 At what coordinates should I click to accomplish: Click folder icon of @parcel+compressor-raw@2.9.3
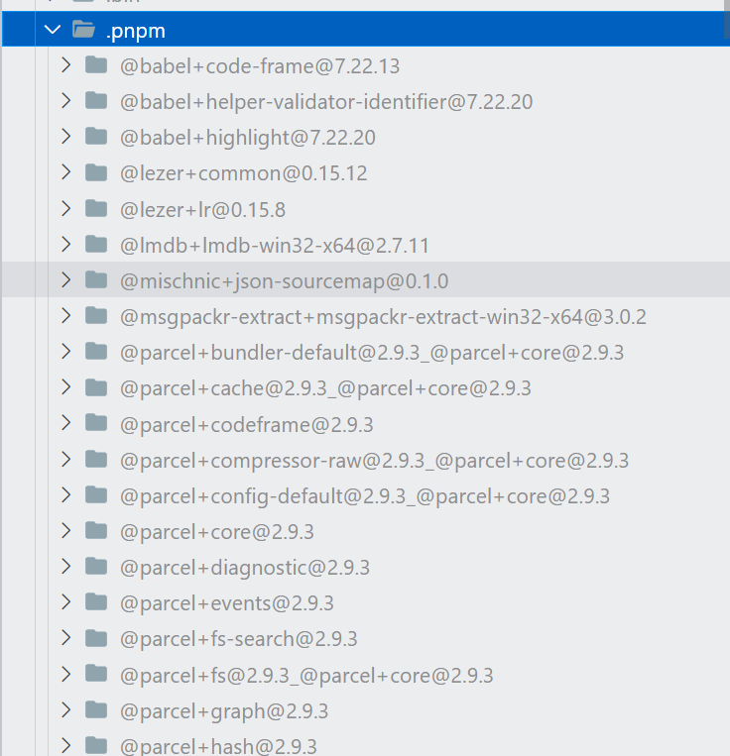click(96, 459)
